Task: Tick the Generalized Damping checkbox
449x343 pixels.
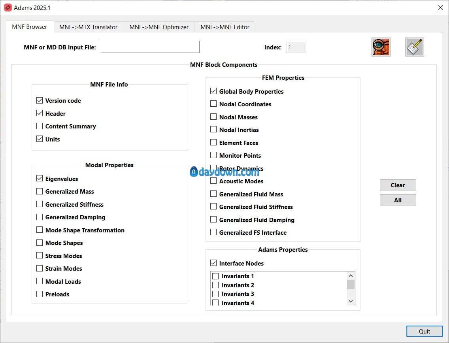Action: (40, 217)
